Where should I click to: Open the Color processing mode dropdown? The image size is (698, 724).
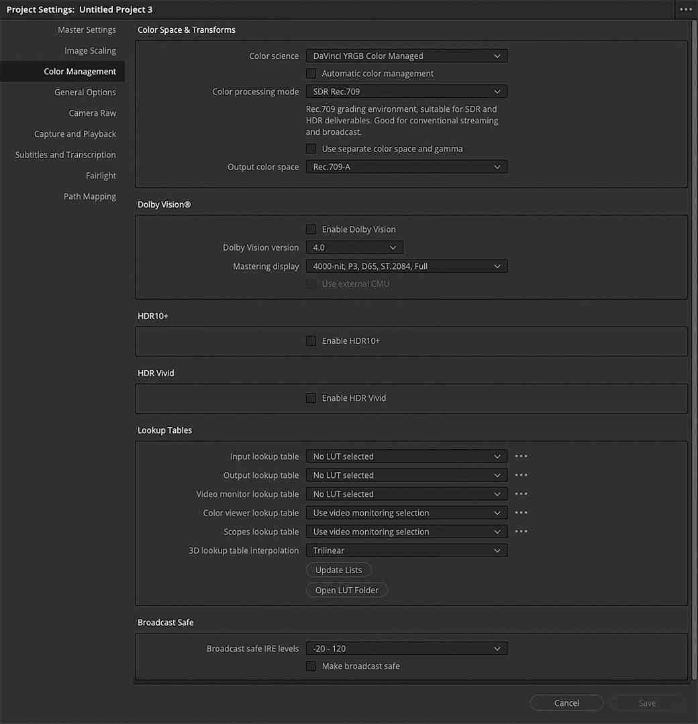[406, 91]
